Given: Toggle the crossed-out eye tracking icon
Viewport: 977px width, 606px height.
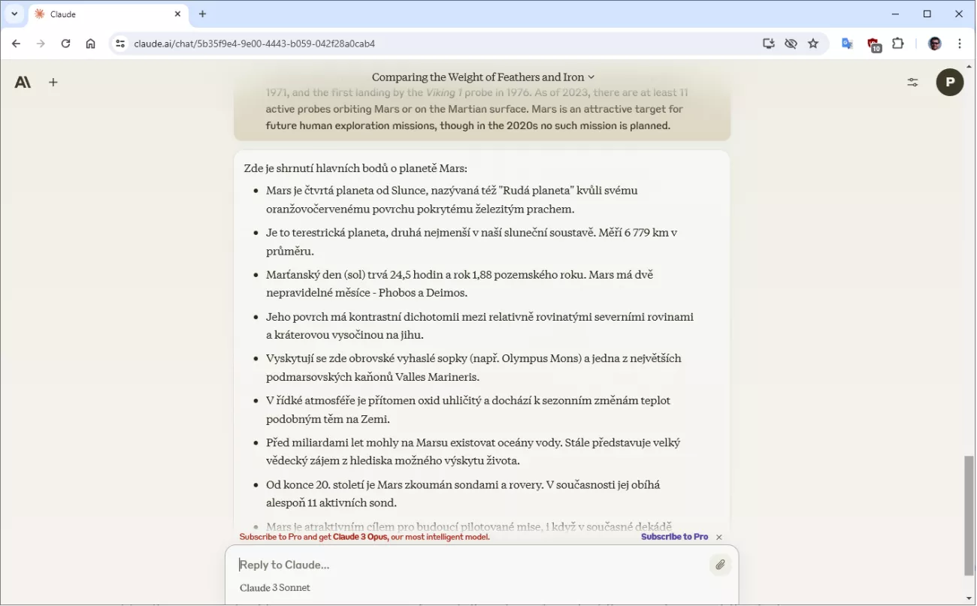Looking at the screenshot, I should [x=791, y=44].
